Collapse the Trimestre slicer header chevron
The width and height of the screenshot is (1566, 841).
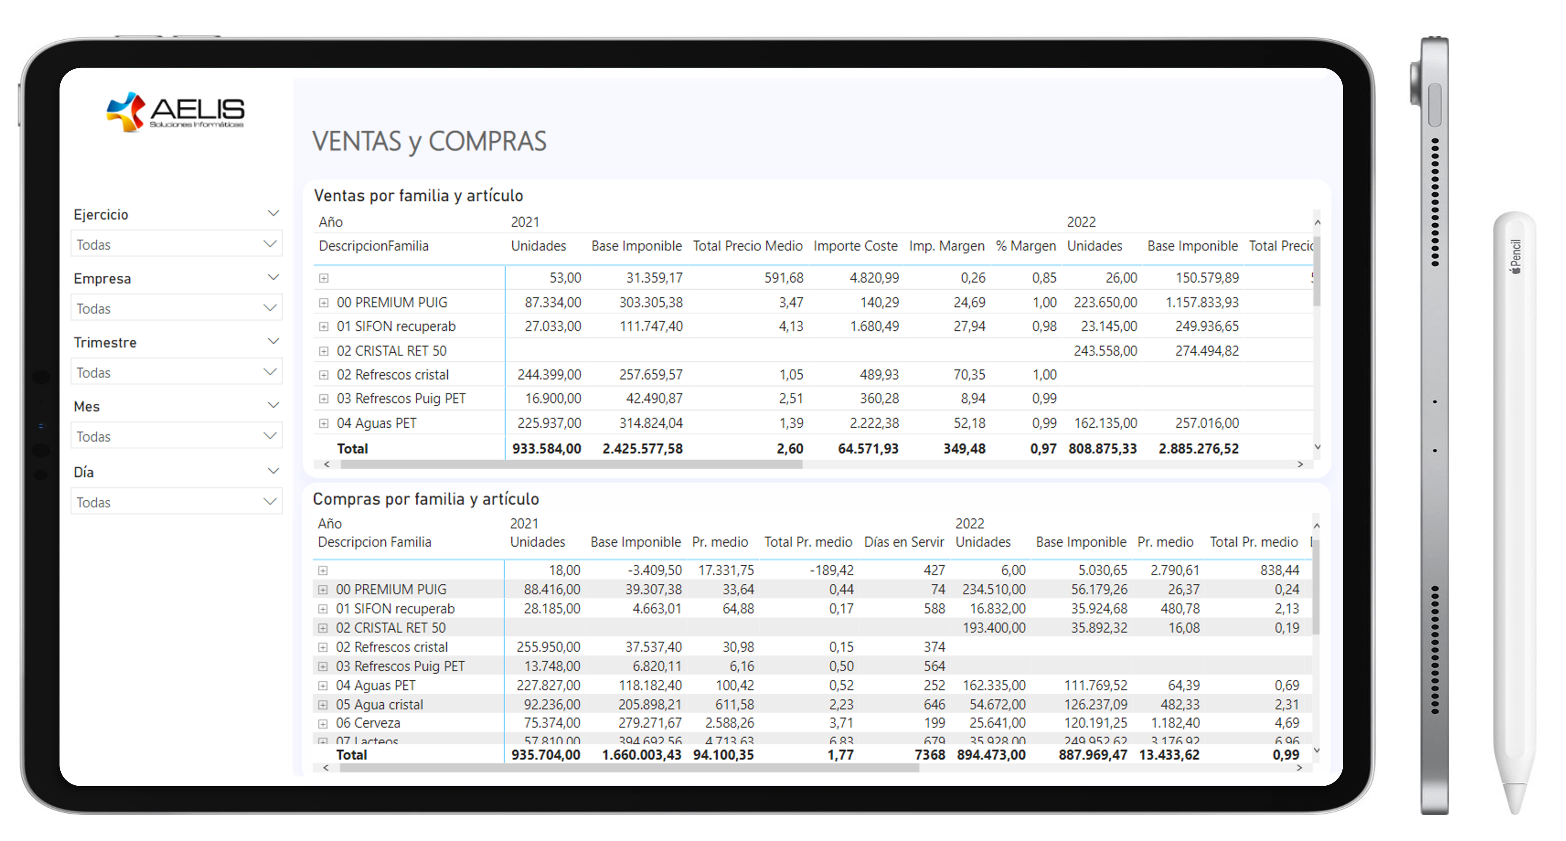(x=273, y=341)
